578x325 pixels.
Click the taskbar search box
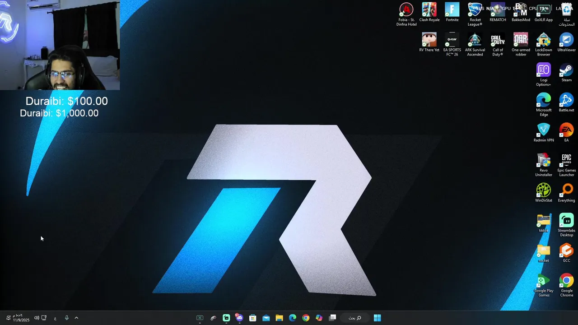coord(354,318)
